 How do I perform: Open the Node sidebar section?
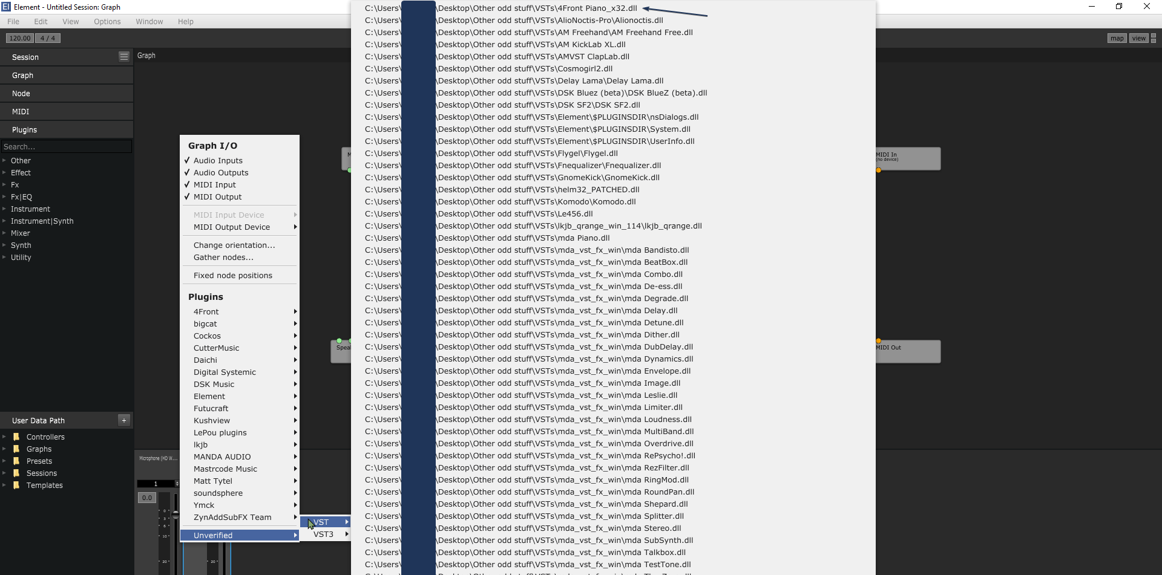tap(67, 94)
